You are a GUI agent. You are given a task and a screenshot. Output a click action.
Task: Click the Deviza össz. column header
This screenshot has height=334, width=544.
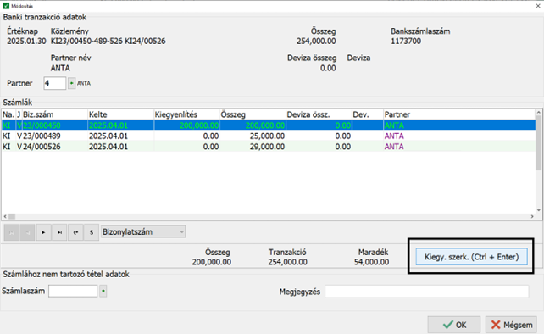[319, 114]
